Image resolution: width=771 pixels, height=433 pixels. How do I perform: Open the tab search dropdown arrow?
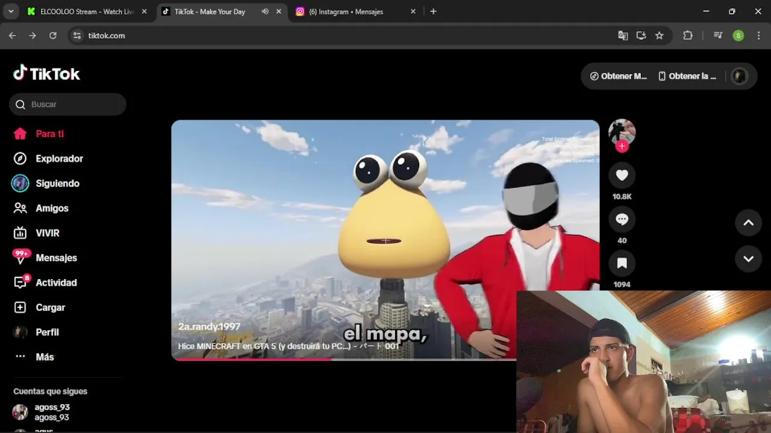pyautogui.click(x=11, y=11)
